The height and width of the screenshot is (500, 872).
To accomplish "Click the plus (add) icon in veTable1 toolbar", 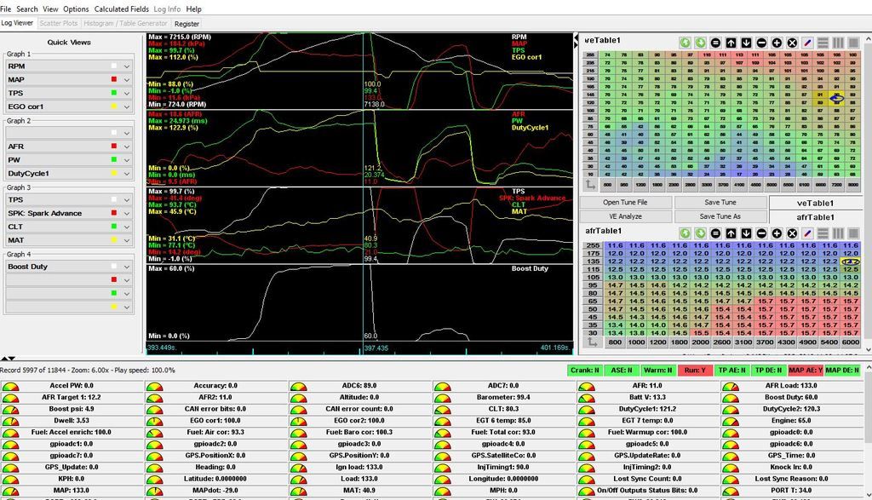I will pos(777,43).
